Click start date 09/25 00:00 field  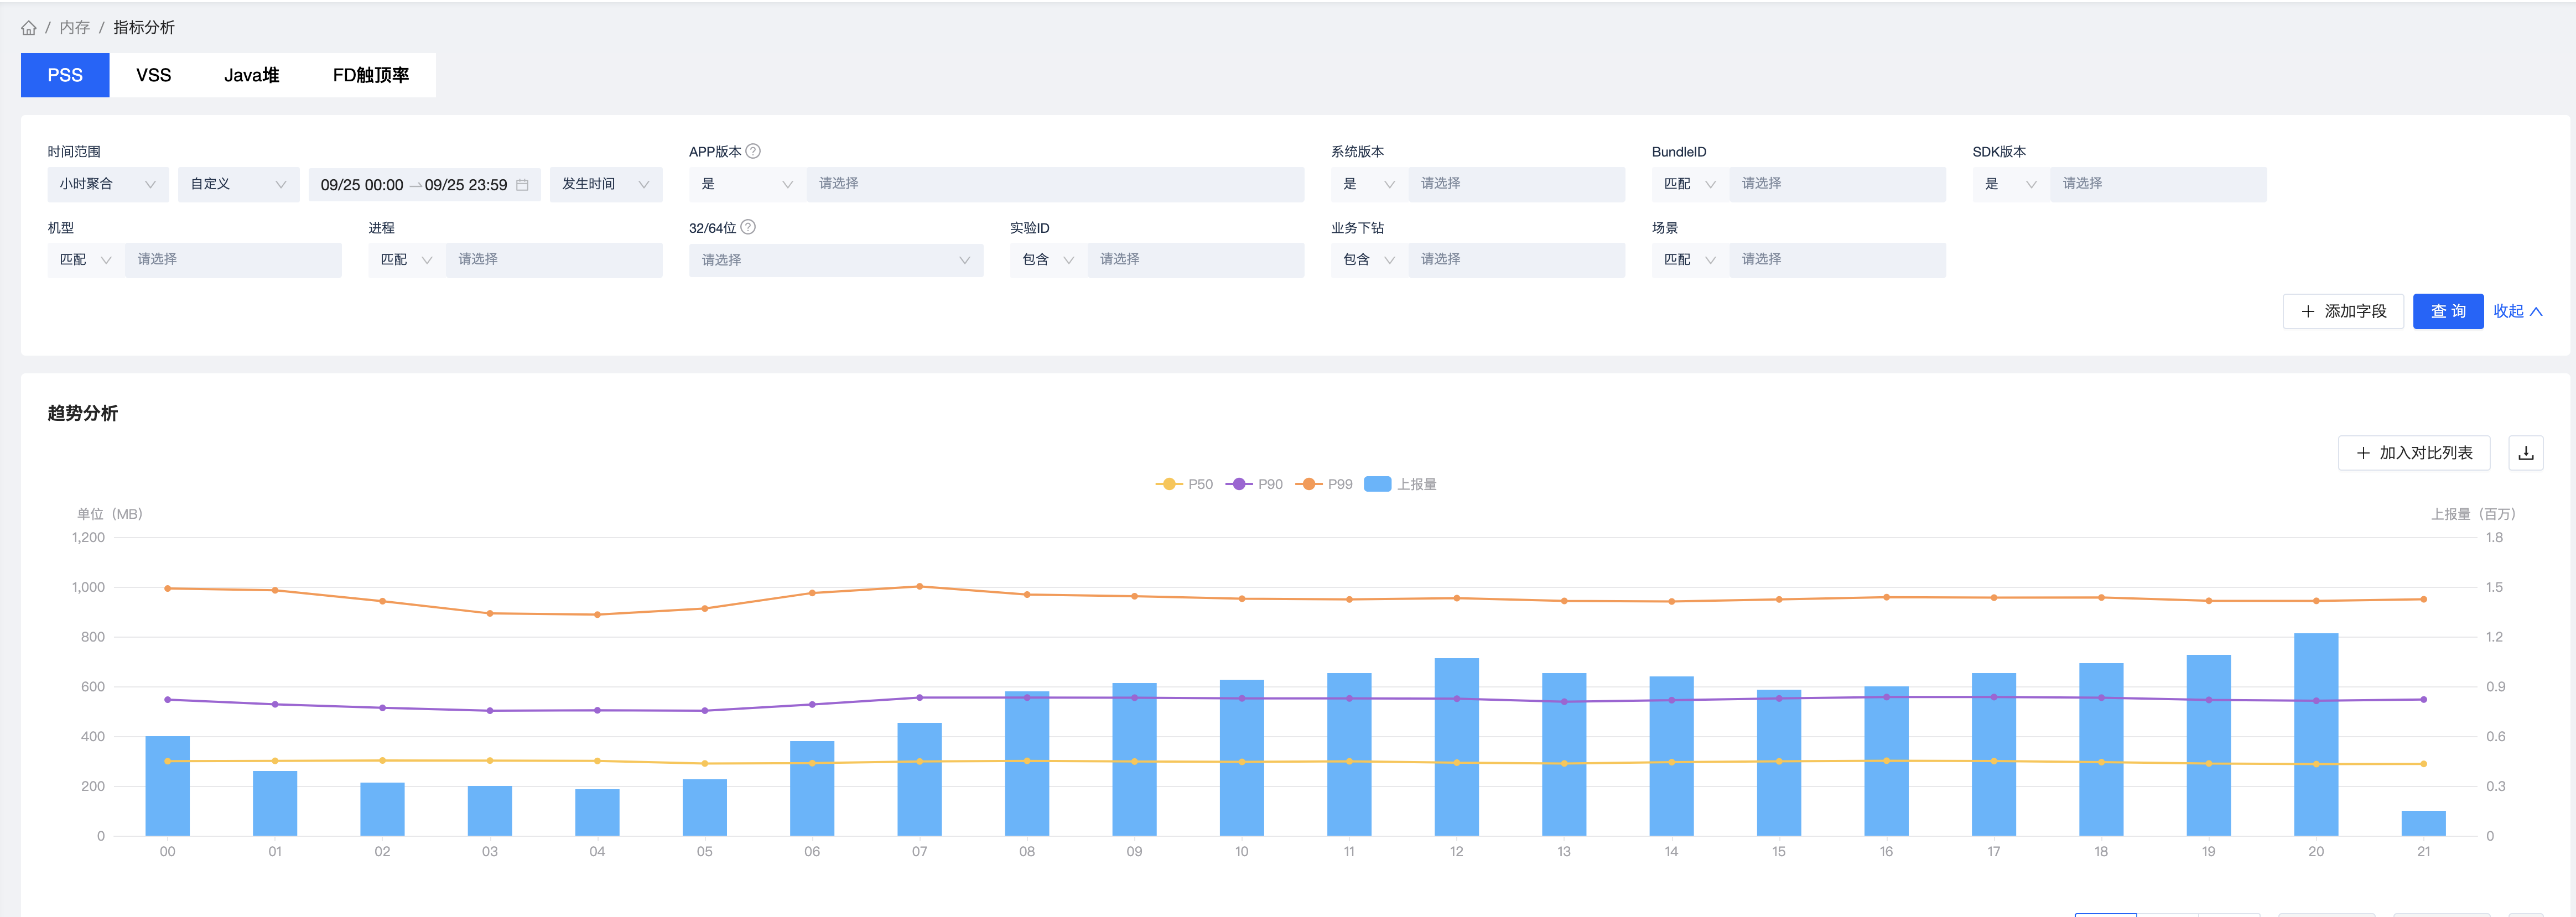tap(362, 185)
